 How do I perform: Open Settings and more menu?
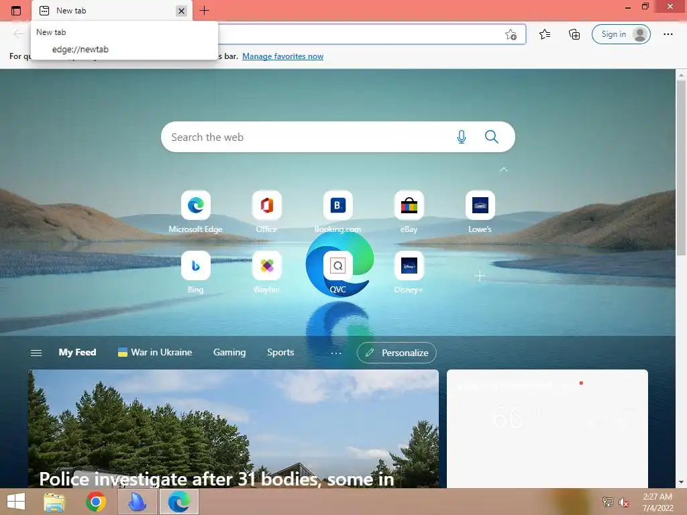tap(668, 34)
